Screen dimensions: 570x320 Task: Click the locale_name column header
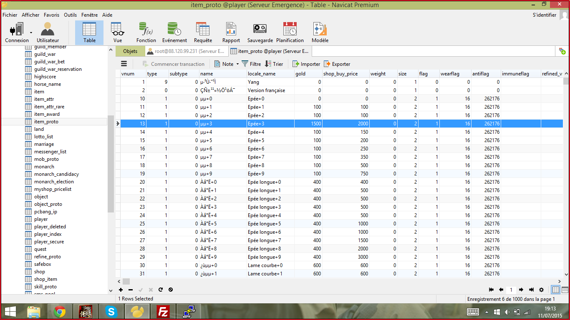270,74
